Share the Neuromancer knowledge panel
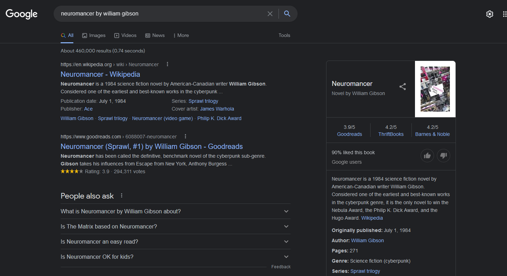 [403, 87]
